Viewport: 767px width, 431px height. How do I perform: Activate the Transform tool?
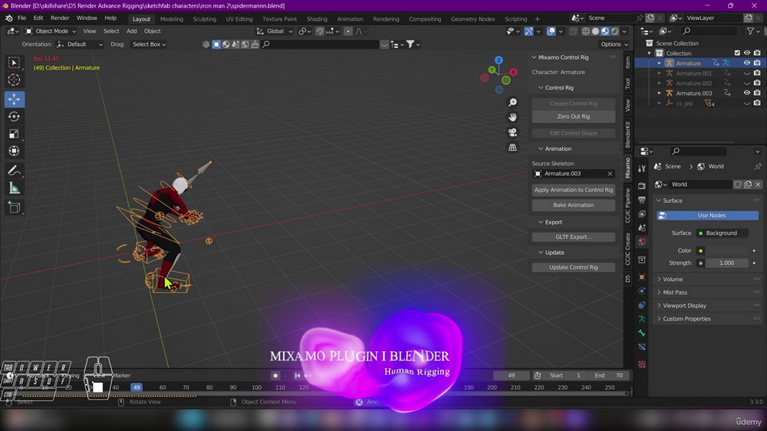point(14,151)
